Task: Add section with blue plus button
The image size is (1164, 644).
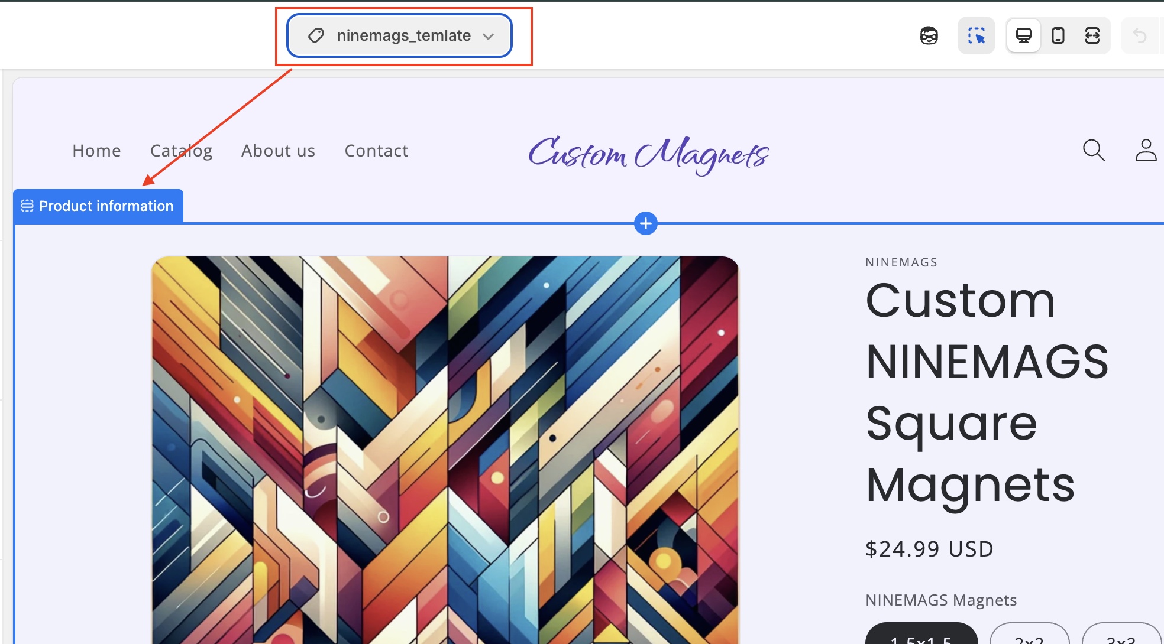Action: (x=645, y=223)
